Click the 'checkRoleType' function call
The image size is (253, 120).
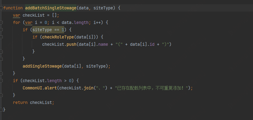[x=58, y=37]
